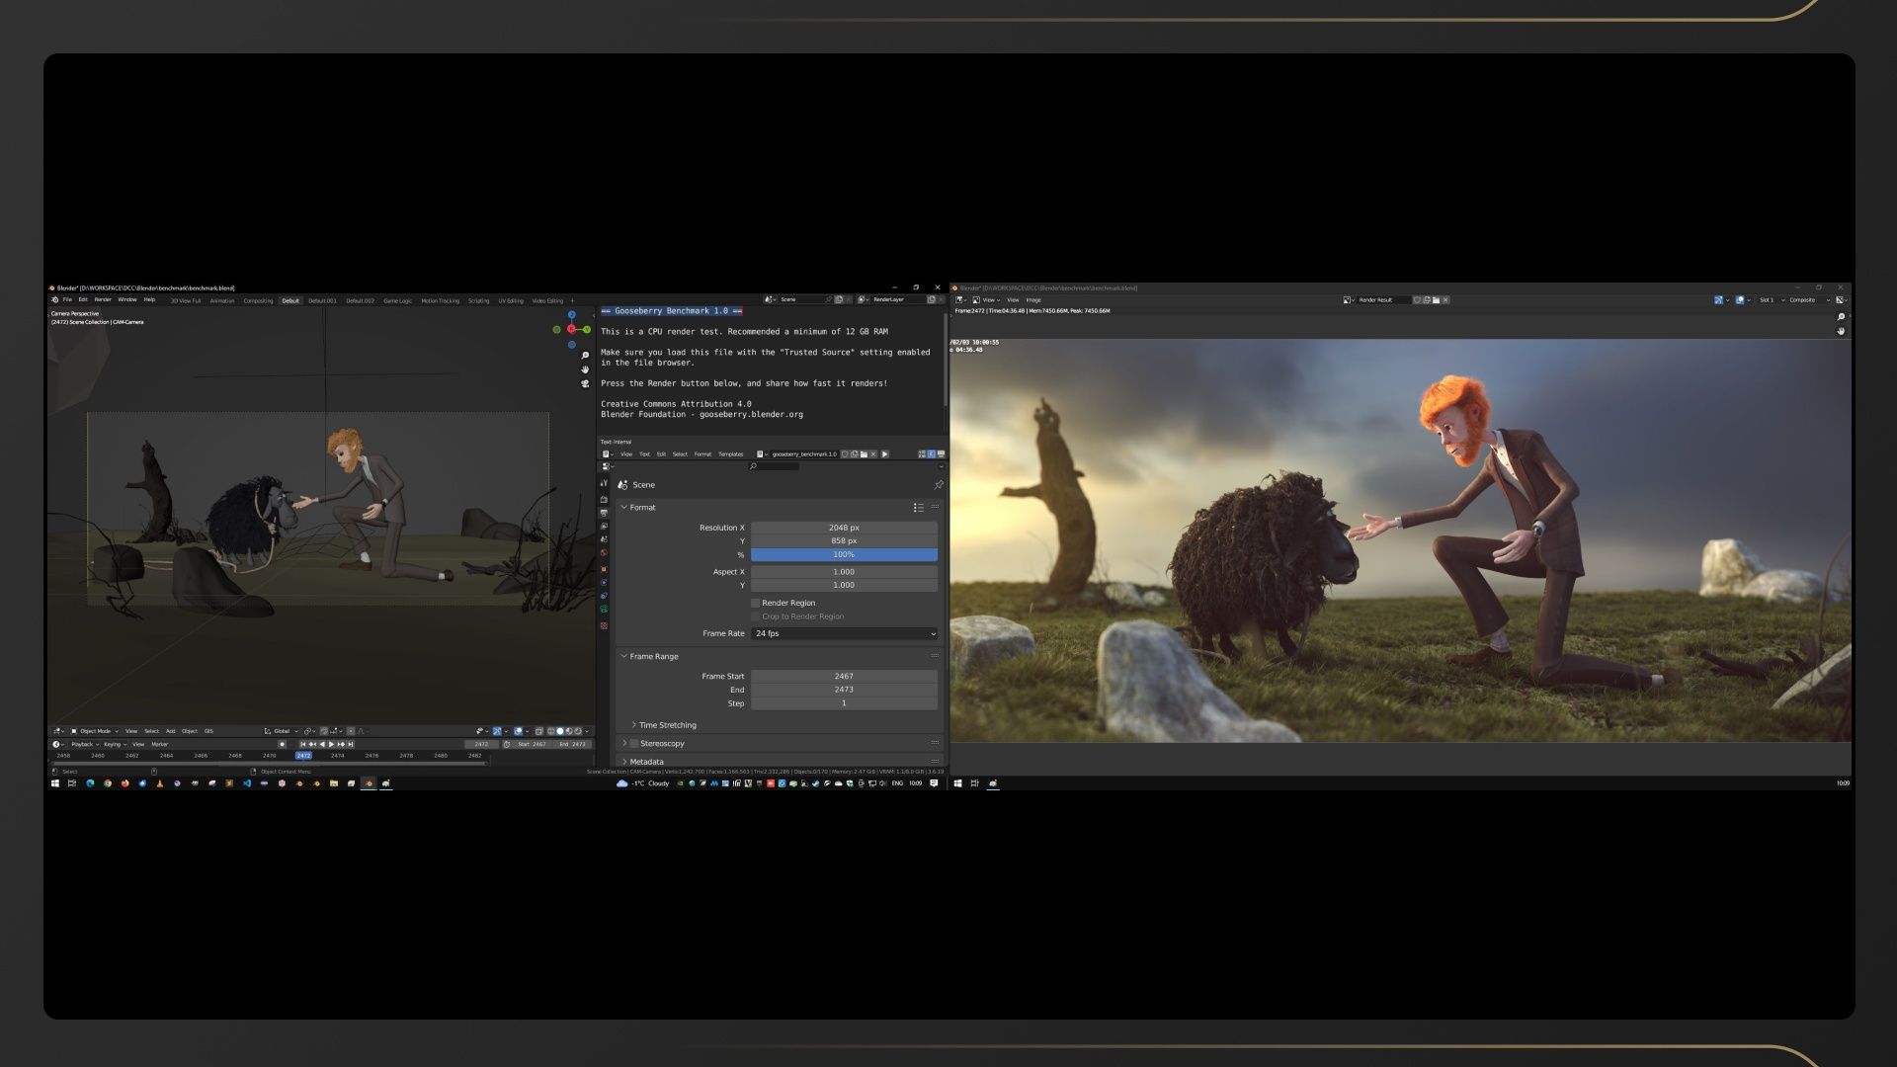Switch to the Compositing workspace tab
The width and height of the screenshot is (1897, 1067).
258,300
